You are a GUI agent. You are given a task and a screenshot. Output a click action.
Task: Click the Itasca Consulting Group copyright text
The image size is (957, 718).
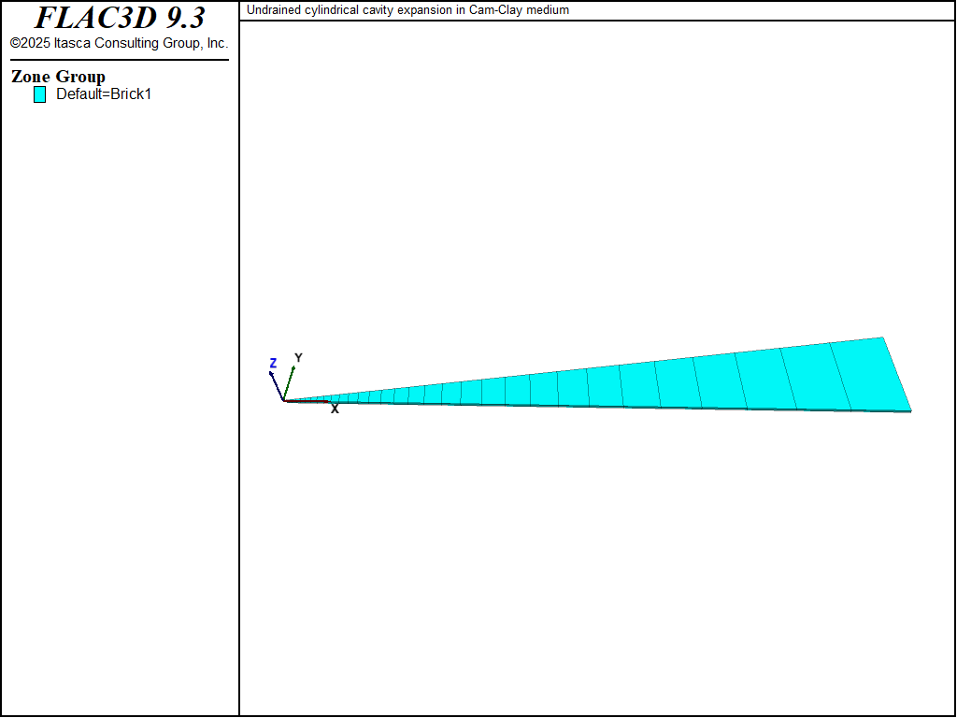(119, 43)
